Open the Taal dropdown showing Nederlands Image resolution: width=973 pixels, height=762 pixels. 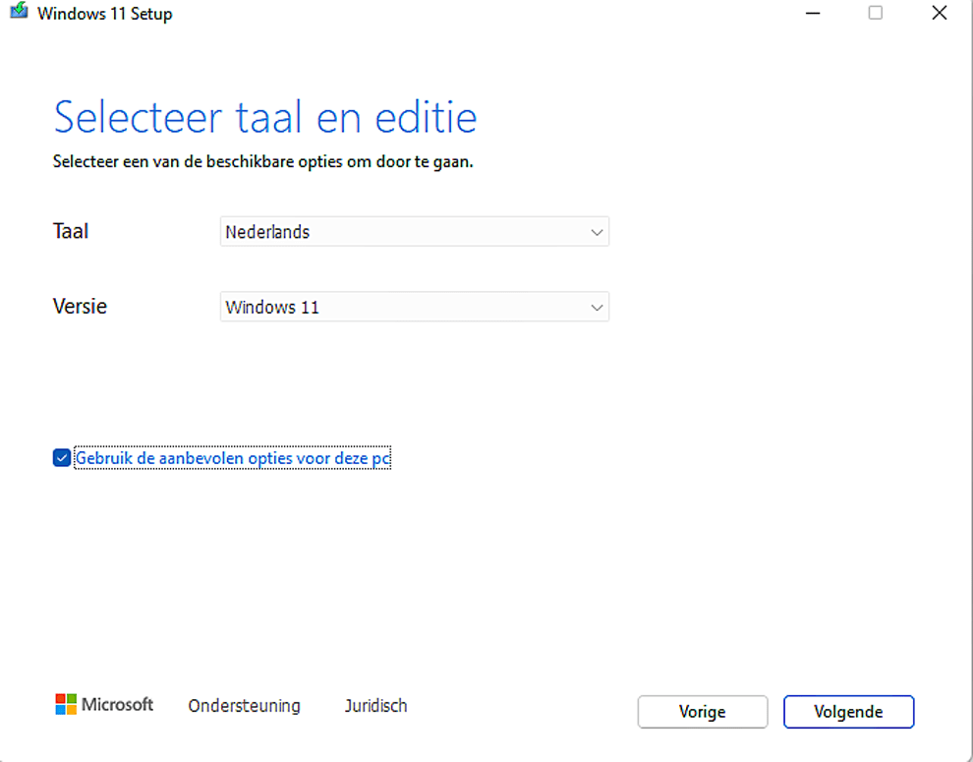point(415,232)
